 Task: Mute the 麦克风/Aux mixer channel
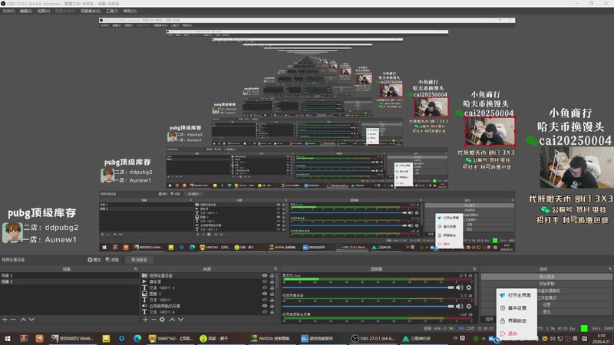click(x=459, y=287)
